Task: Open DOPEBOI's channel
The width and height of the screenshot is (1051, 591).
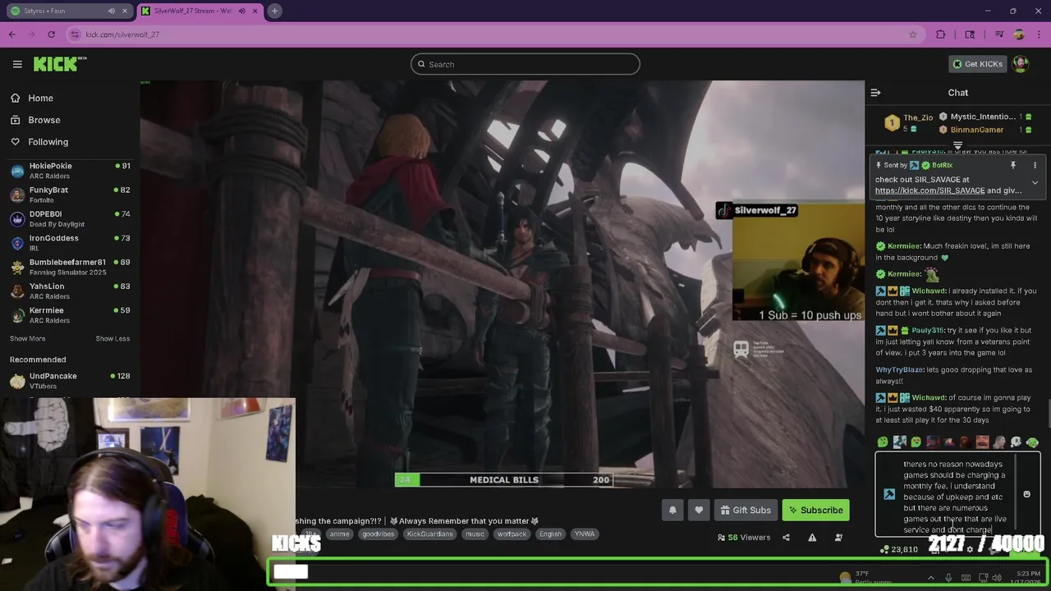Action: [x=70, y=218]
